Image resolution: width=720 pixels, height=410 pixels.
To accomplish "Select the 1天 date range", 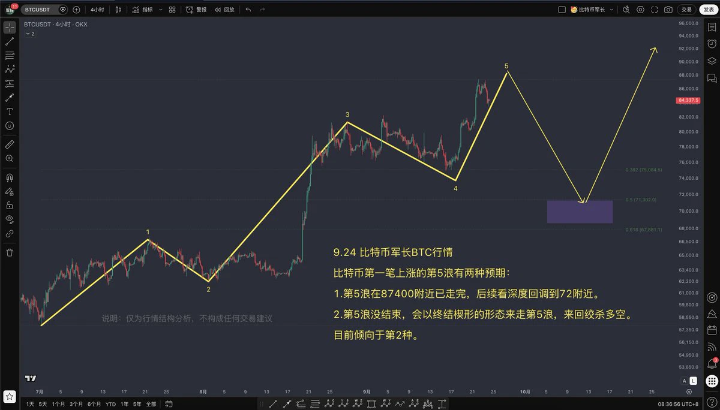I will pos(30,404).
